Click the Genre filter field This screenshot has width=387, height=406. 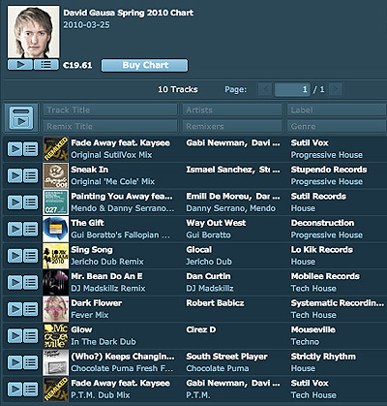[x=337, y=126]
